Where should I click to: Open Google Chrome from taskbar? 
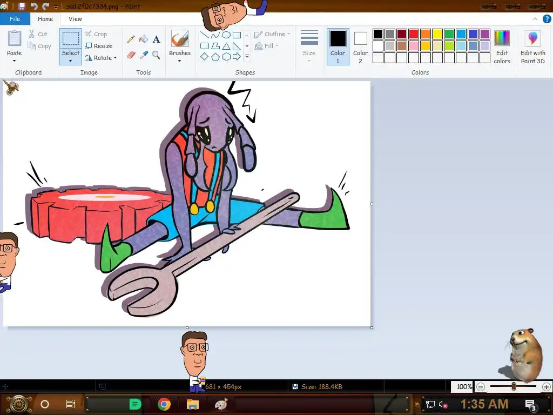point(164,404)
